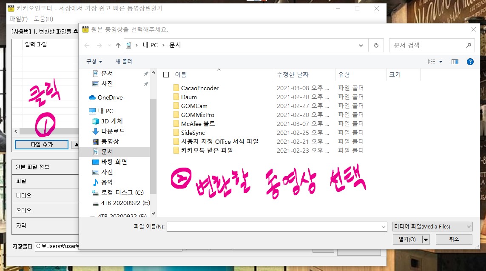Screen dimensions: 486x271
Task: Click input list horizontal scroll-left arrow
Action: pyautogui.click(x=16, y=131)
